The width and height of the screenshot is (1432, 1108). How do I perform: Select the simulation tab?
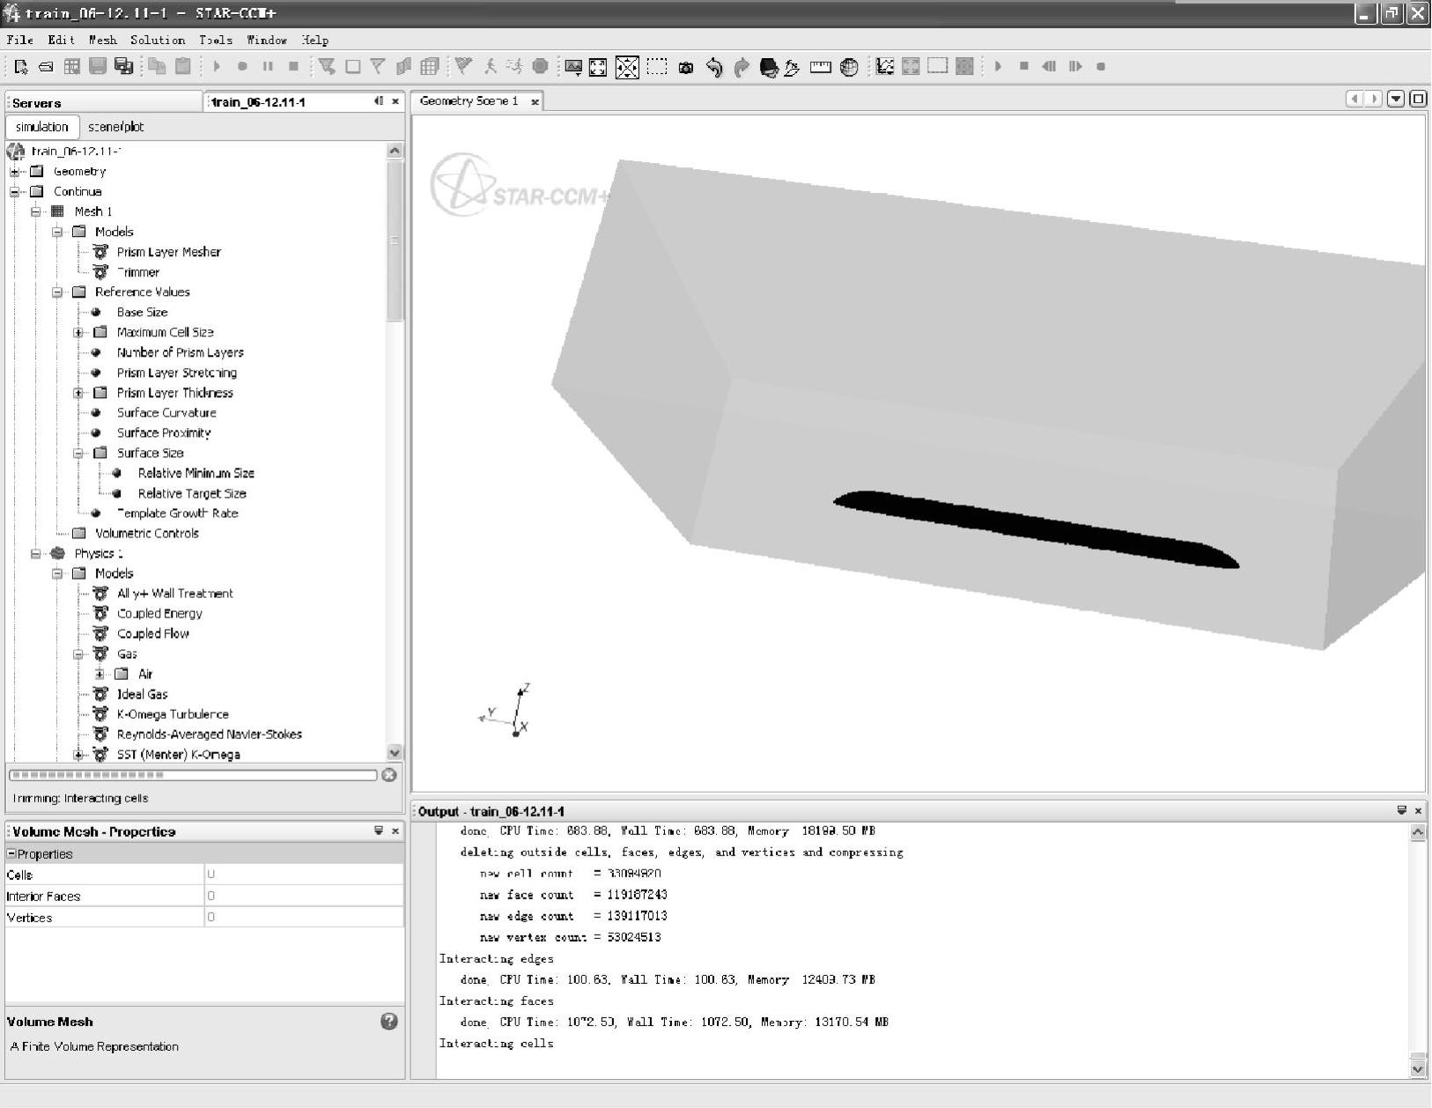click(x=41, y=127)
